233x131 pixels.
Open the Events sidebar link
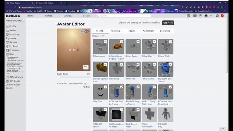pyautogui.click(x=9, y=88)
